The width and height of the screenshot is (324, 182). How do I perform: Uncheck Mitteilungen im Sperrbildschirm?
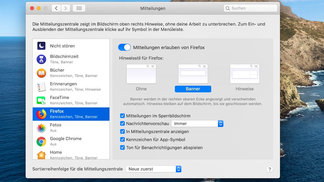point(122,115)
